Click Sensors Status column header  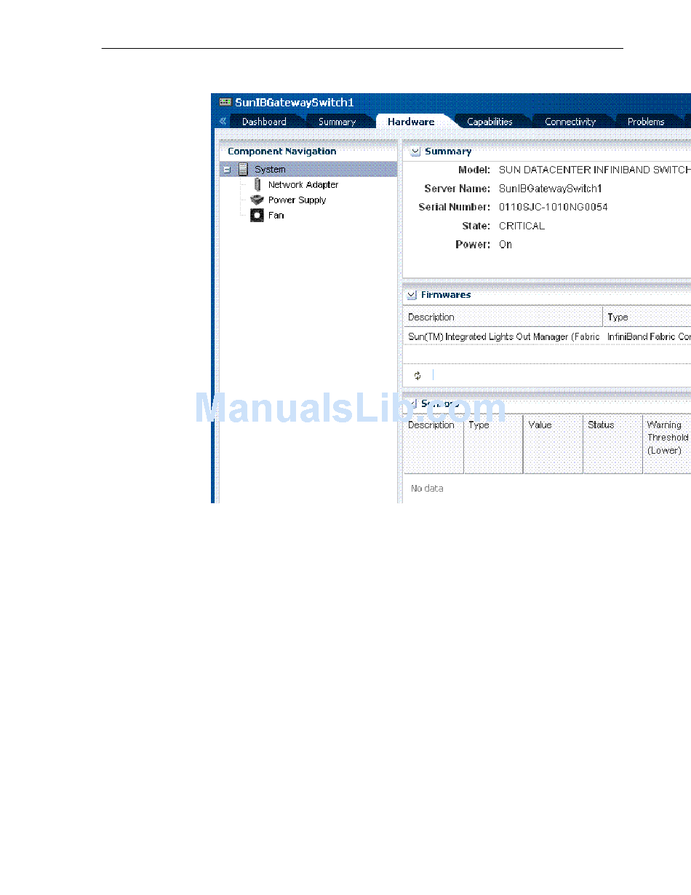pyautogui.click(x=612, y=443)
